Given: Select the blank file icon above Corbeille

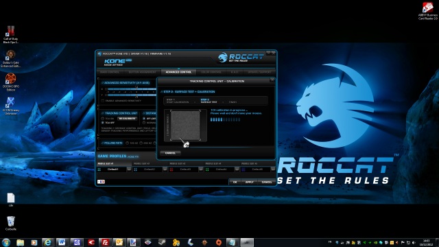Looking at the screenshot, I should (11, 200).
